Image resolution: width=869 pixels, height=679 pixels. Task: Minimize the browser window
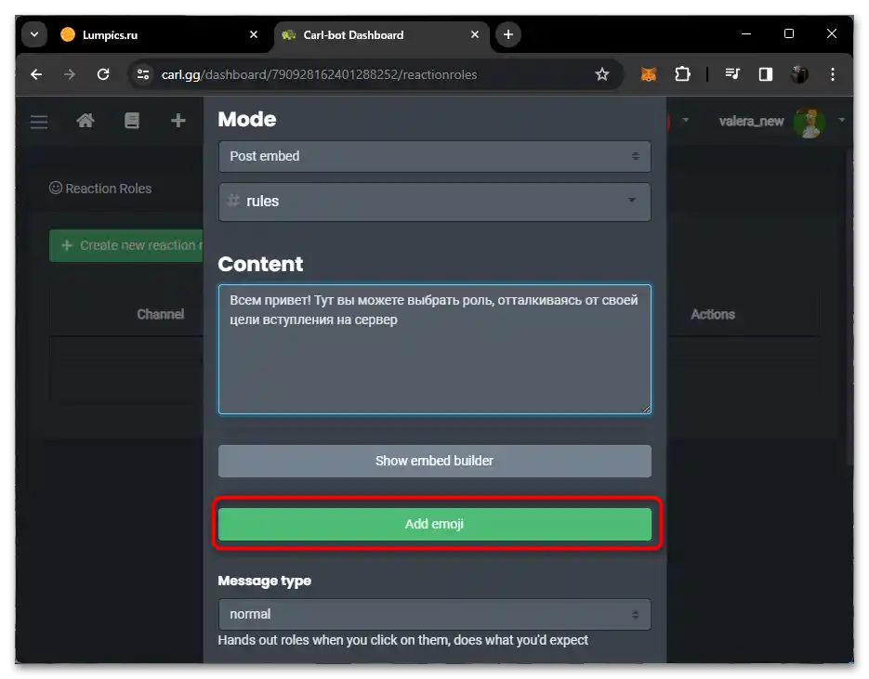pyautogui.click(x=746, y=33)
